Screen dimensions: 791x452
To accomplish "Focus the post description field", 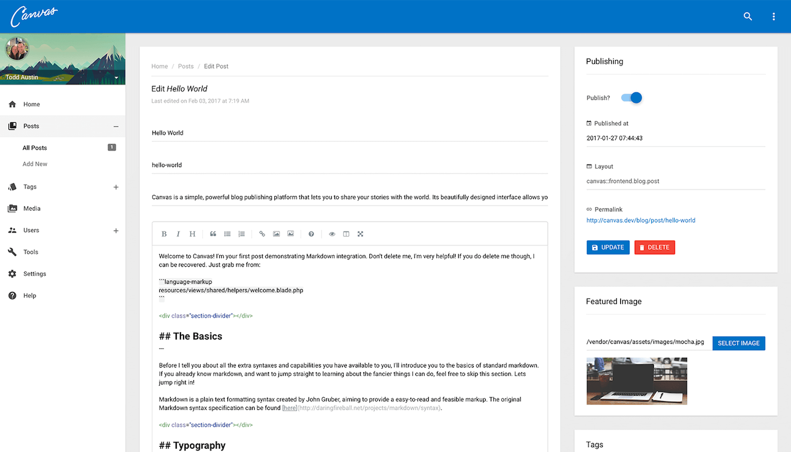I will point(350,197).
